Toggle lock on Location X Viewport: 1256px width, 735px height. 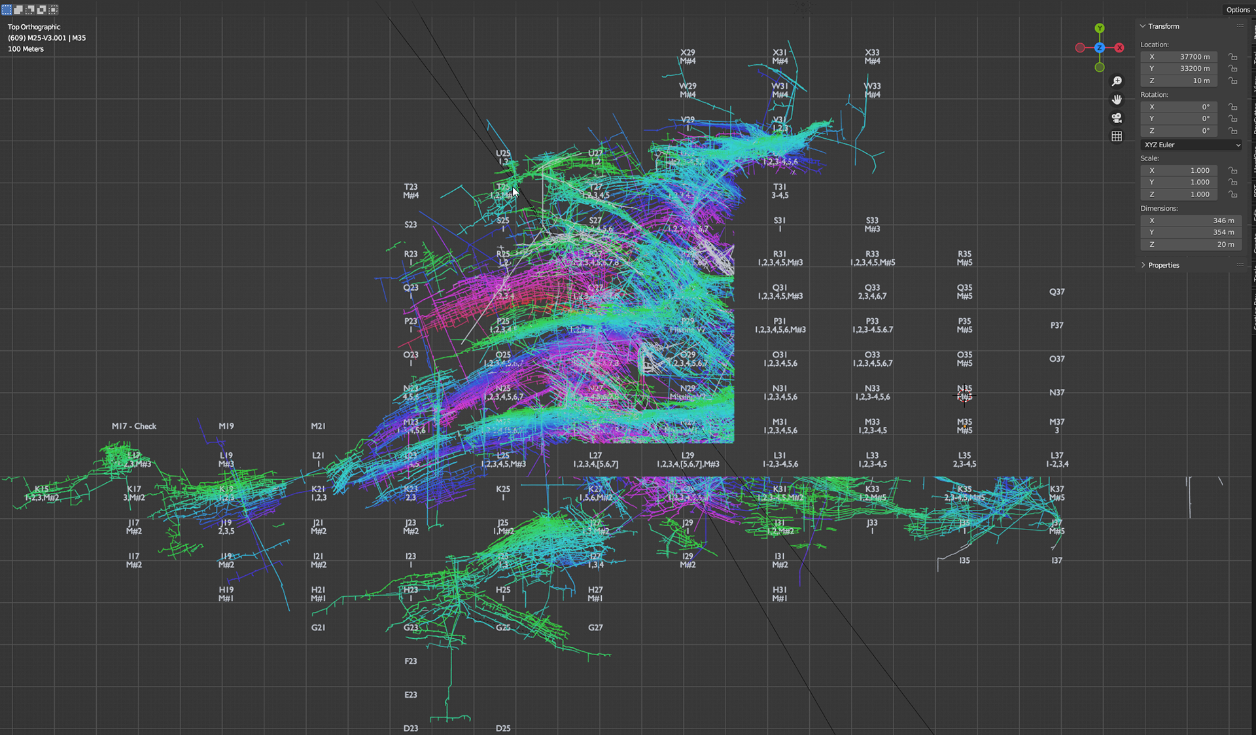pos(1232,57)
